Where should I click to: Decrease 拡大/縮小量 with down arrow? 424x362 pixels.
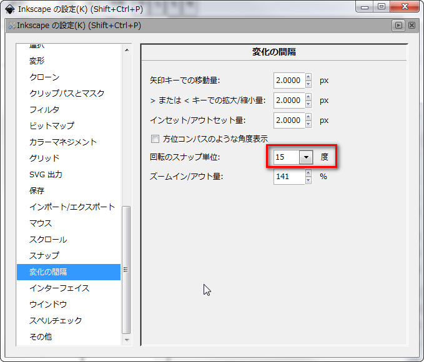[x=308, y=104]
